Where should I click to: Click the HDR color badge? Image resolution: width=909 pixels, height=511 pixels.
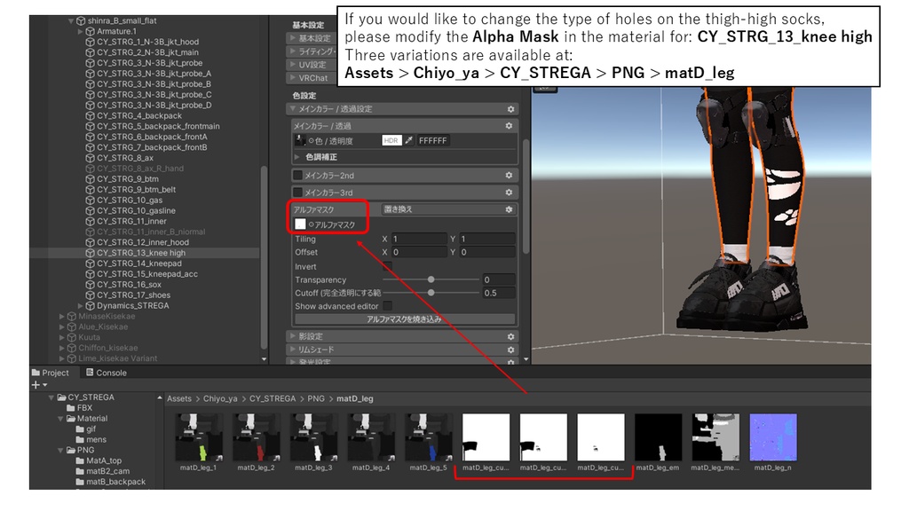tap(391, 140)
